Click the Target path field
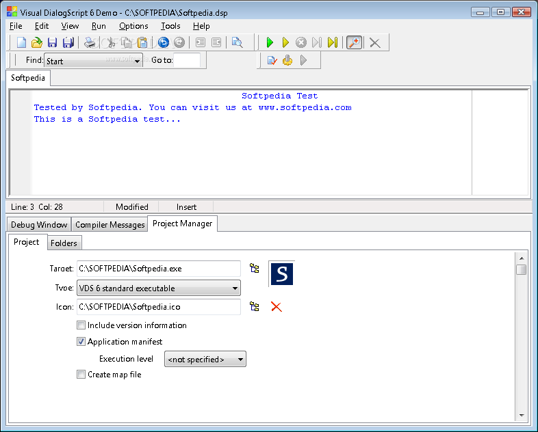 pos(159,269)
